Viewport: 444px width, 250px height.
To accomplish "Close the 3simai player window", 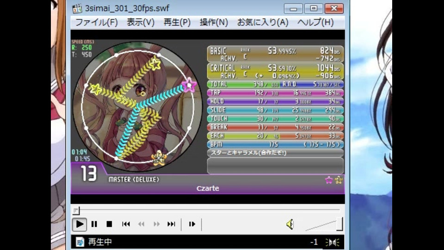I will [334, 9].
